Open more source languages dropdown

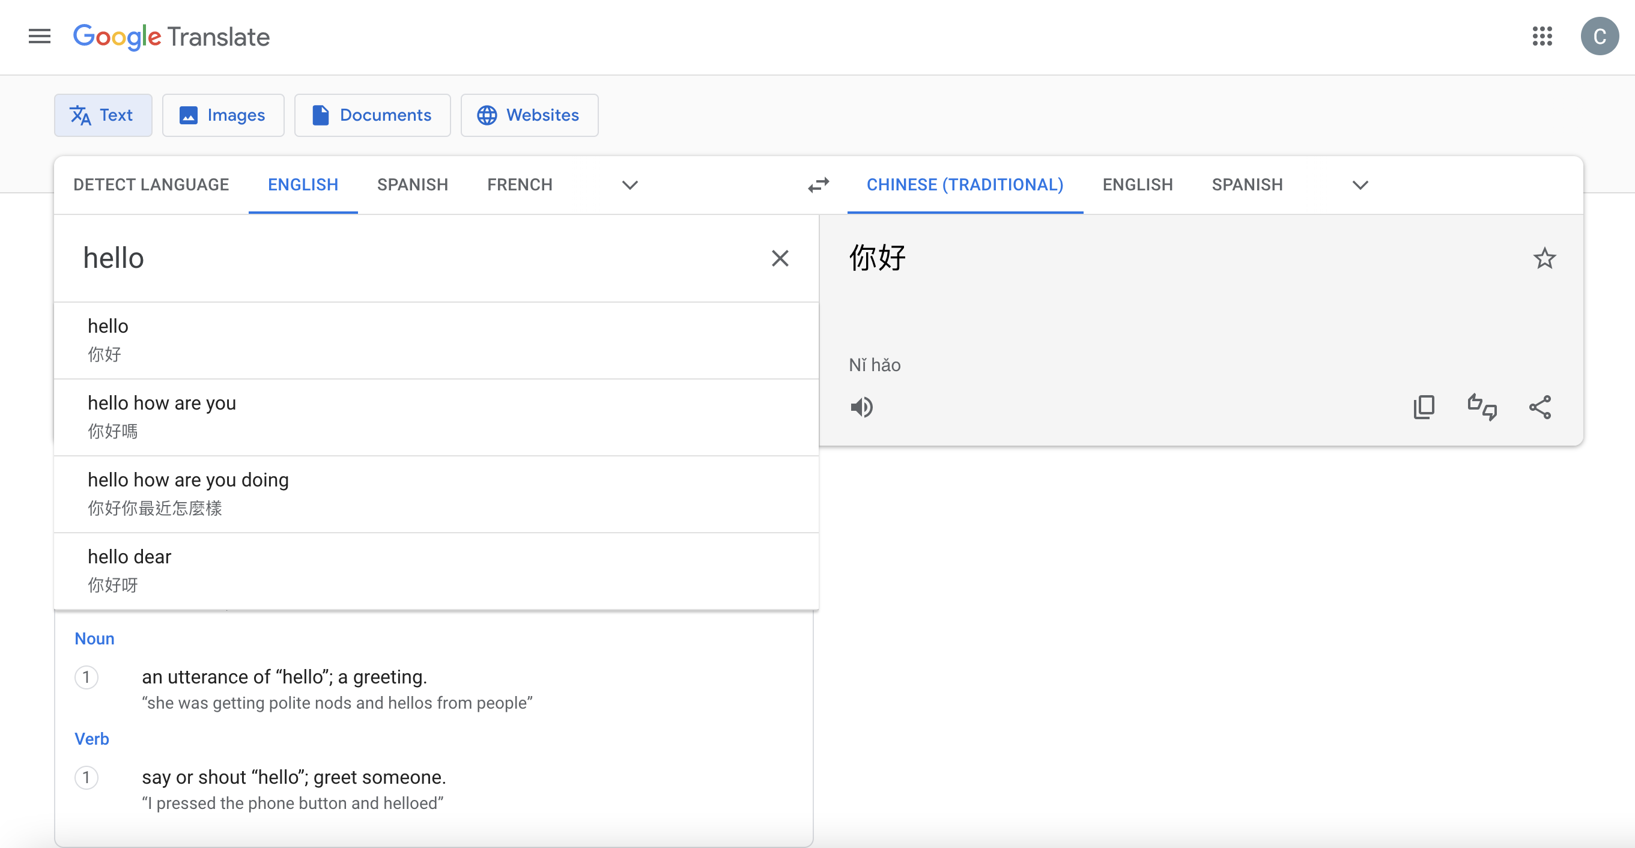pos(629,185)
